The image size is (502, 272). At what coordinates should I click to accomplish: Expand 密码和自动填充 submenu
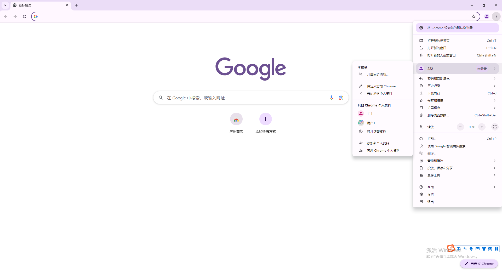(x=457, y=78)
